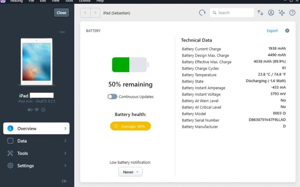Expand the Tools sidebar chevron
This screenshot has height=187, width=300.
pyautogui.click(x=65, y=153)
